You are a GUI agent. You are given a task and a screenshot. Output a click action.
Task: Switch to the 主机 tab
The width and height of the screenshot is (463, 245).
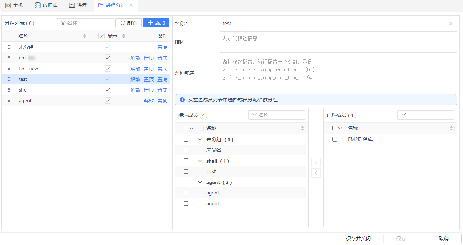14,5
